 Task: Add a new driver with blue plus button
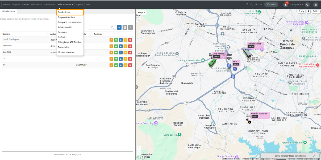point(119,27)
